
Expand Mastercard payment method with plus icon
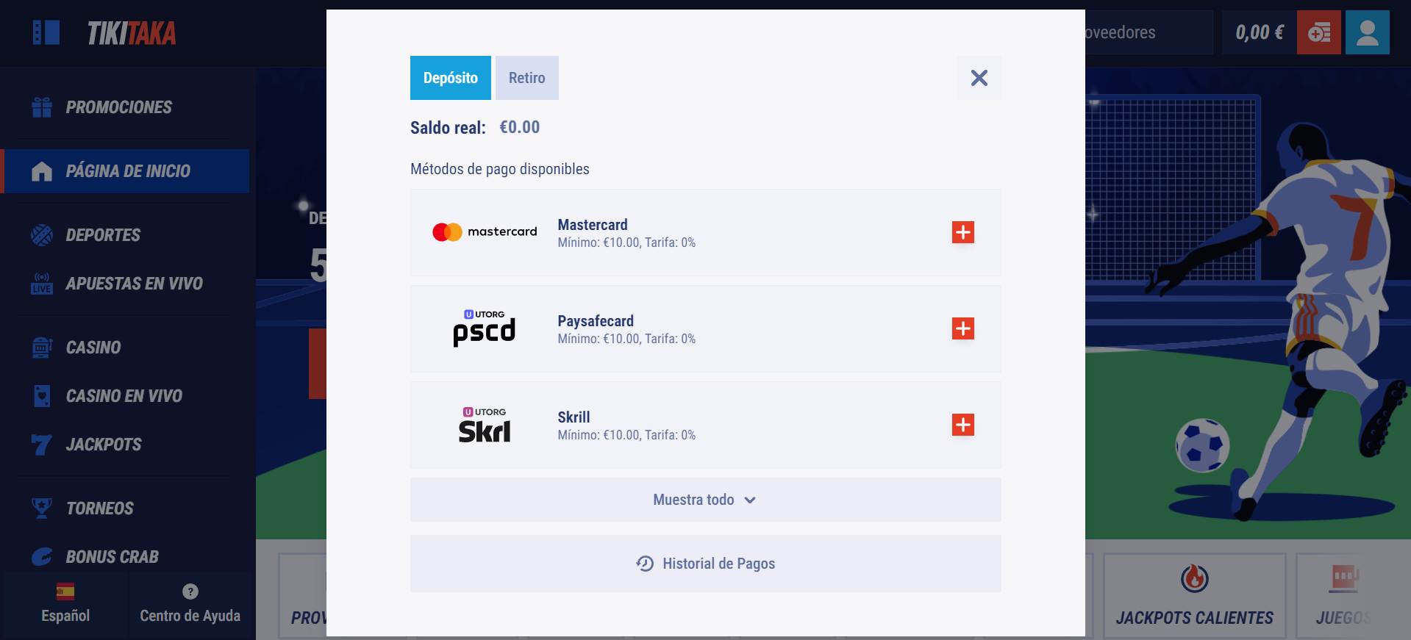coord(962,232)
